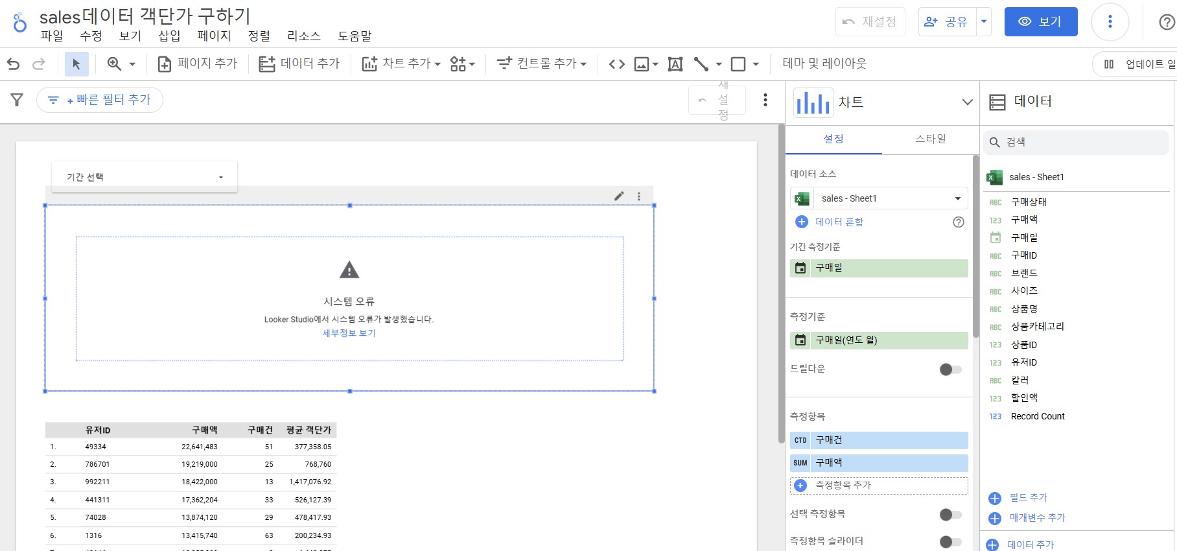This screenshot has height=551, width=1177.
Task: Click the CTD aggregation icon on 구매건
Action: (800, 440)
